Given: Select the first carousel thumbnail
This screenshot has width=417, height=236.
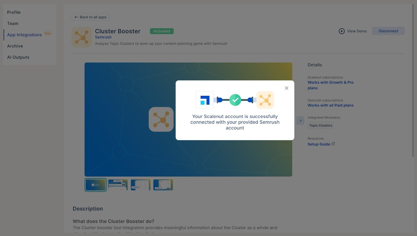Looking at the screenshot, I should 95,185.
